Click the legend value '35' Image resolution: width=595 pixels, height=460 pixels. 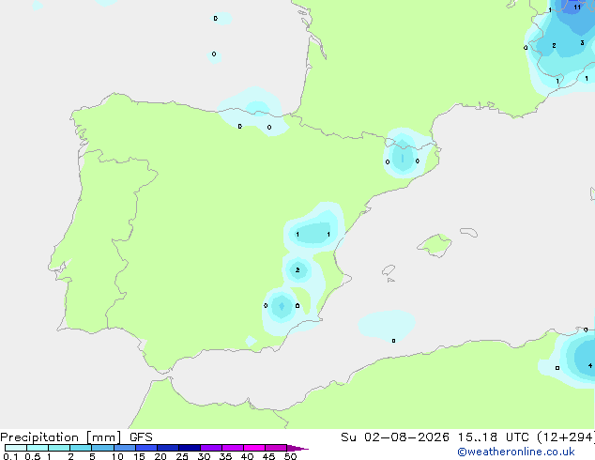pyautogui.click(x=225, y=456)
